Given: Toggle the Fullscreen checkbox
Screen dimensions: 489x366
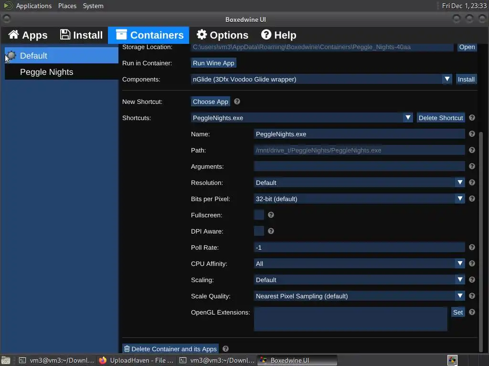Looking at the screenshot, I should click(x=259, y=215).
